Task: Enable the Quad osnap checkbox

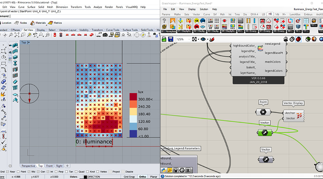Action: (x=76, y=172)
